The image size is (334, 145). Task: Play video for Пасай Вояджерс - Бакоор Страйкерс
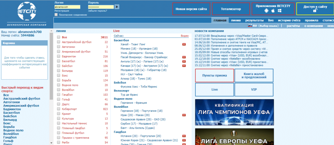[x=184, y=57]
